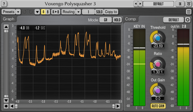
Task: Select next preset with right arrow
Action: click(x=140, y=4)
